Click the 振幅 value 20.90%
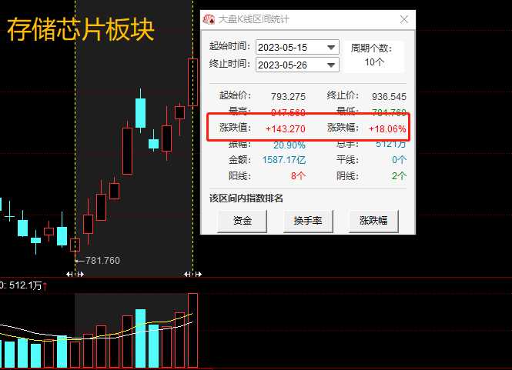The width and height of the screenshot is (512, 370). click(x=289, y=145)
